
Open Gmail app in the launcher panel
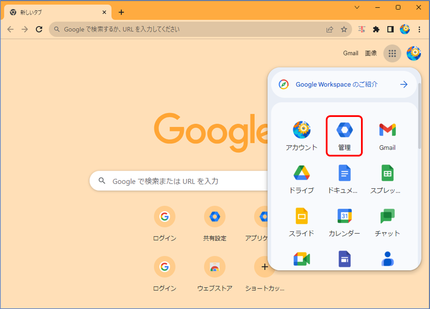[387, 136]
